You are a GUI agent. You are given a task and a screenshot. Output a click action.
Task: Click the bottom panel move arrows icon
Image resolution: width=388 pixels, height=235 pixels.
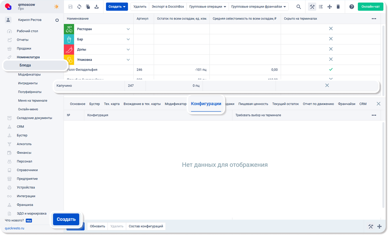coord(380,226)
